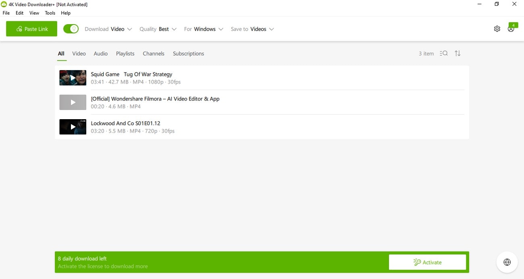
Task: Select the All tab
Action: pos(61,54)
